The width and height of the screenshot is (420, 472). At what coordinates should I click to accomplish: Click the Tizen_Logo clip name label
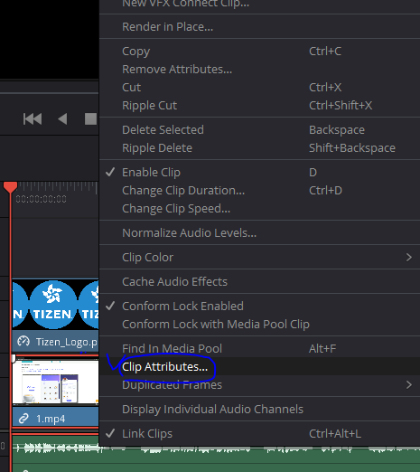coord(67,342)
